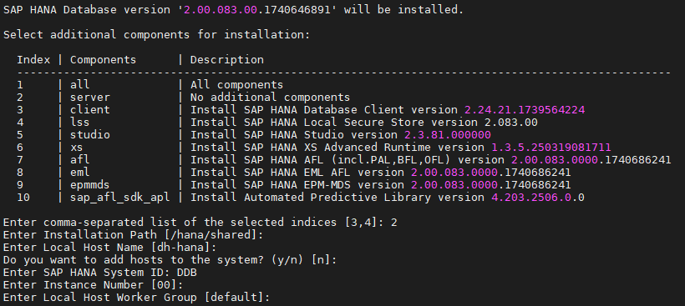Click the 'Enter comma-separated list' prompt line
685x306 pixels.
click(x=200, y=223)
